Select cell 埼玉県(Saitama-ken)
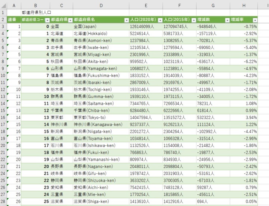Image resolution: width=269 pixels, height=206 pixels. (101, 104)
